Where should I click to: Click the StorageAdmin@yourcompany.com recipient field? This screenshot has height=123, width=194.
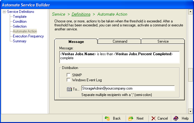tap(128, 88)
